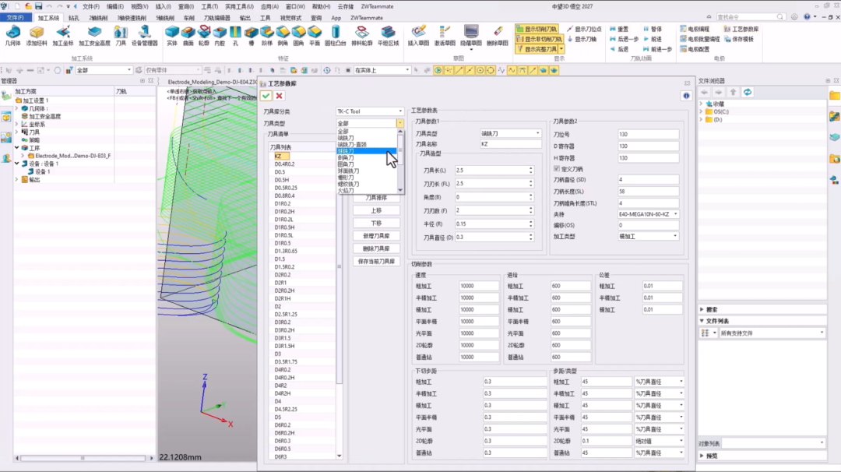The height and width of the screenshot is (472, 841).
Task: Click the 重置 reset toolpath animation icon
Action: [619, 29]
